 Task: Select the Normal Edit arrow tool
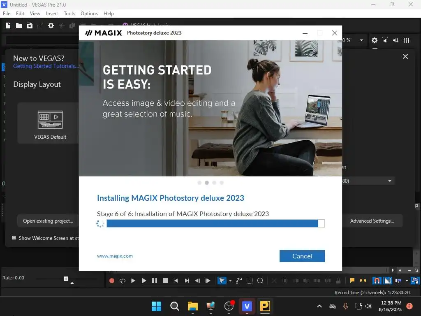[x=222, y=281]
